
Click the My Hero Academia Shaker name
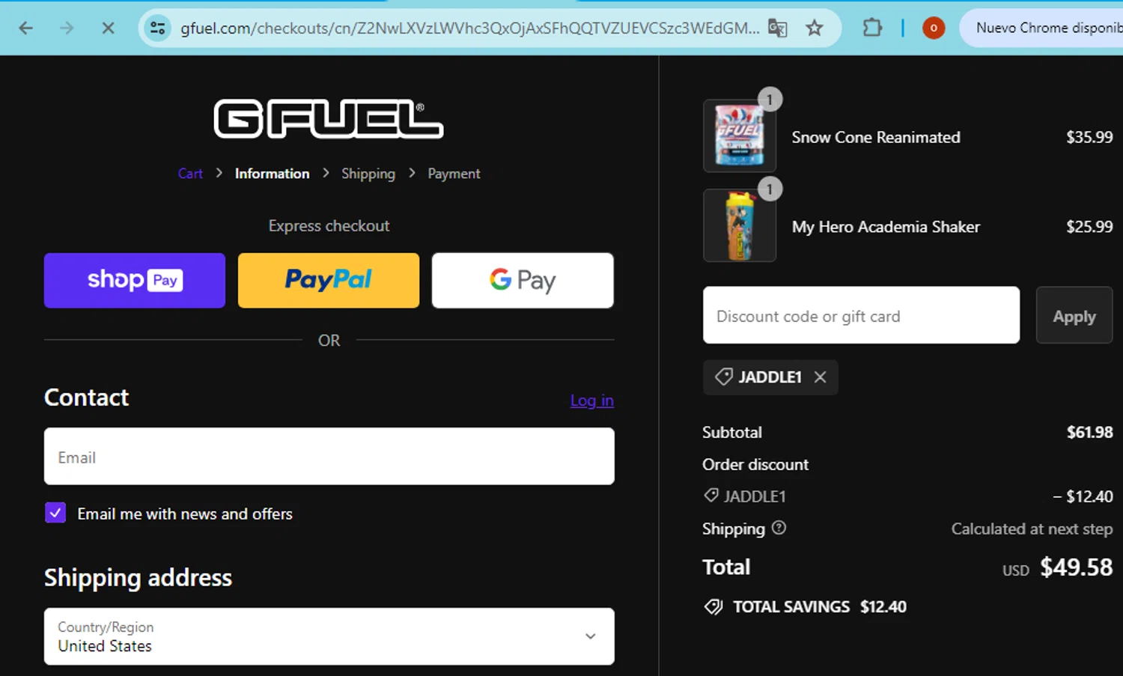click(x=886, y=227)
